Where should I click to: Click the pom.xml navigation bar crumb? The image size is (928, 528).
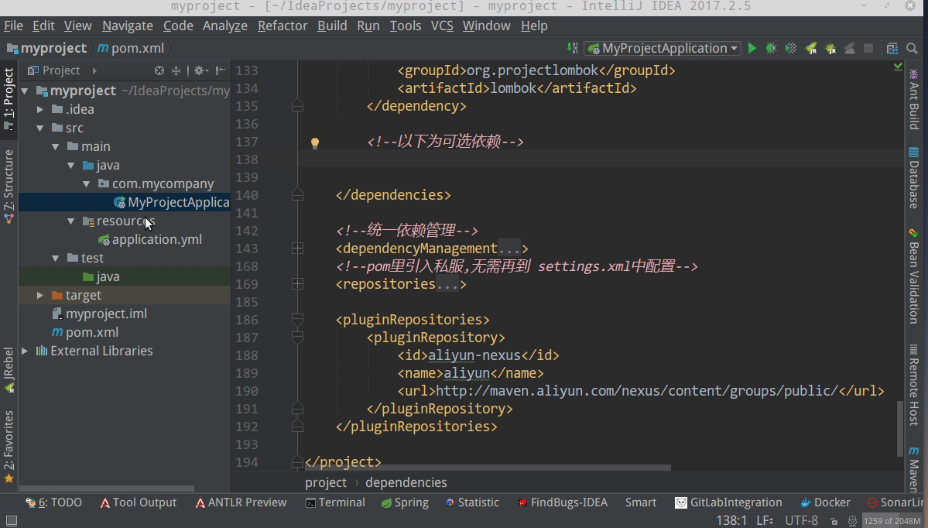click(x=131, y=49)
